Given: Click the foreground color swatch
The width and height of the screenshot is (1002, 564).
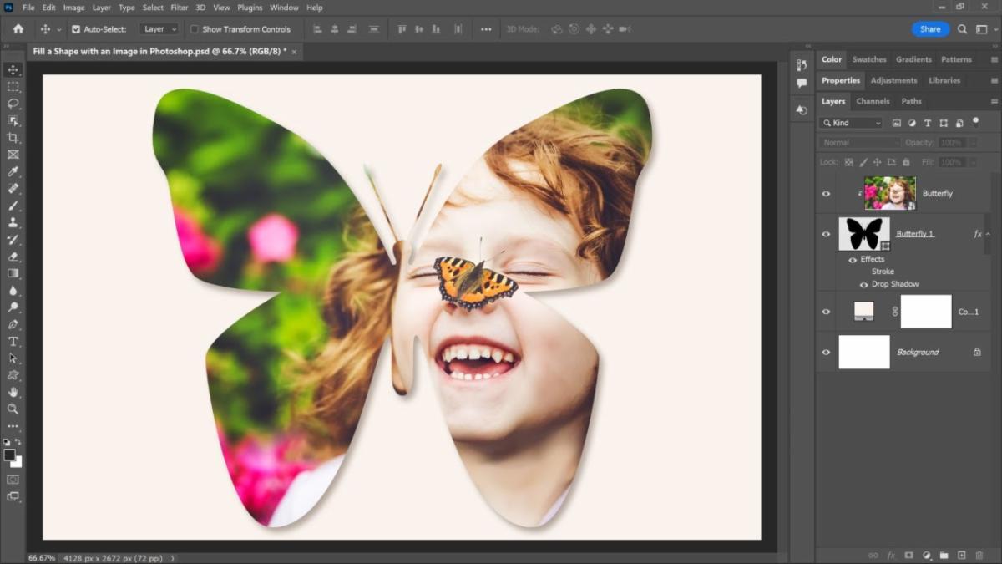Looking at the screenshot, I should point(9,455).
